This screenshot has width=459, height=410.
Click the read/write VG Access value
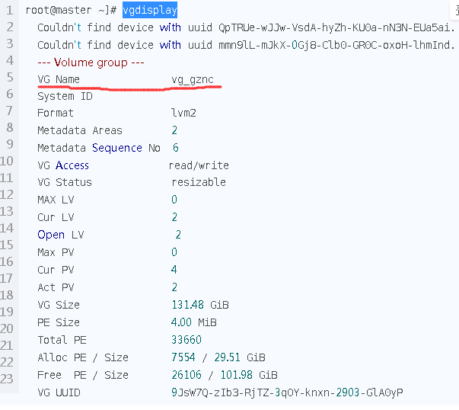point(199,165)
